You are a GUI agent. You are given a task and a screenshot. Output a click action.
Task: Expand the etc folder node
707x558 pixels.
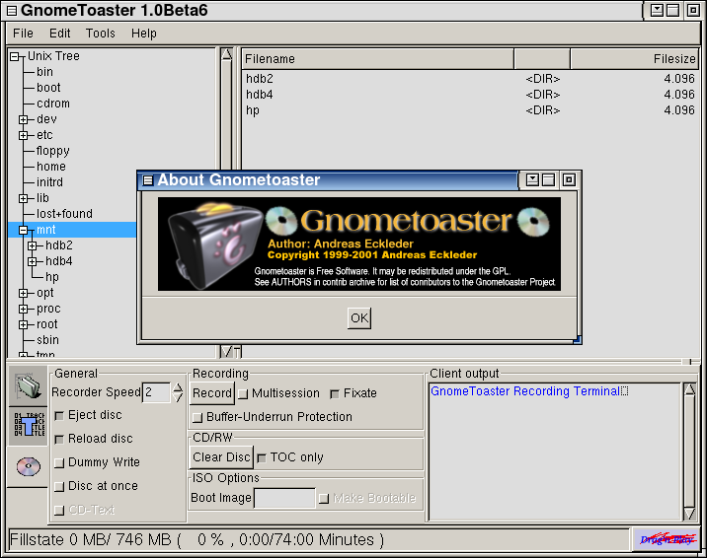24,135
